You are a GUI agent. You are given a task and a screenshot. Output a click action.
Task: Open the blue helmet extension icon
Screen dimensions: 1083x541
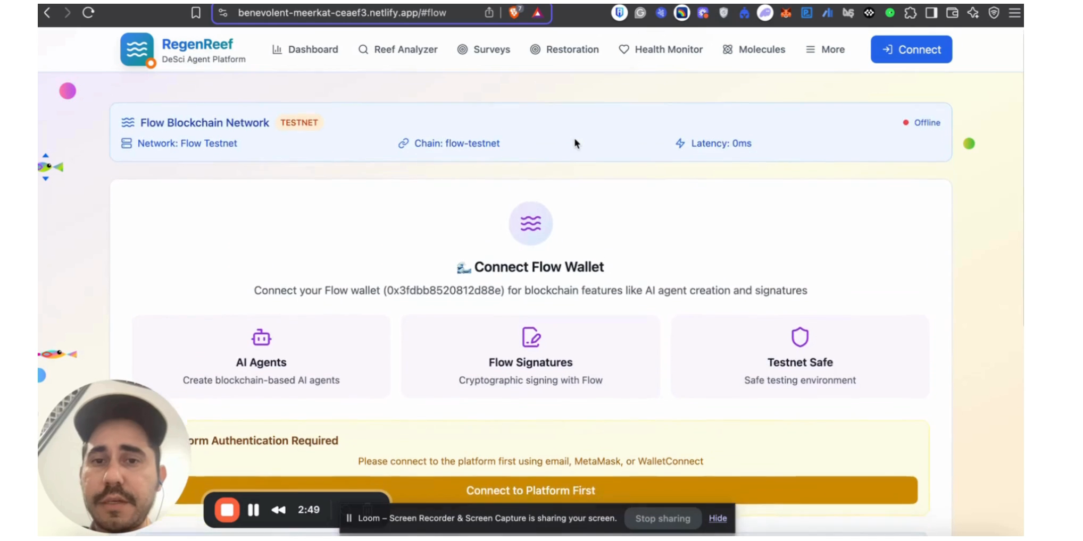click(744, 13)
